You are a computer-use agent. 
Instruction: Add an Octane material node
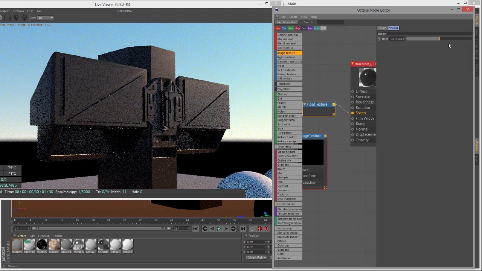289,35
